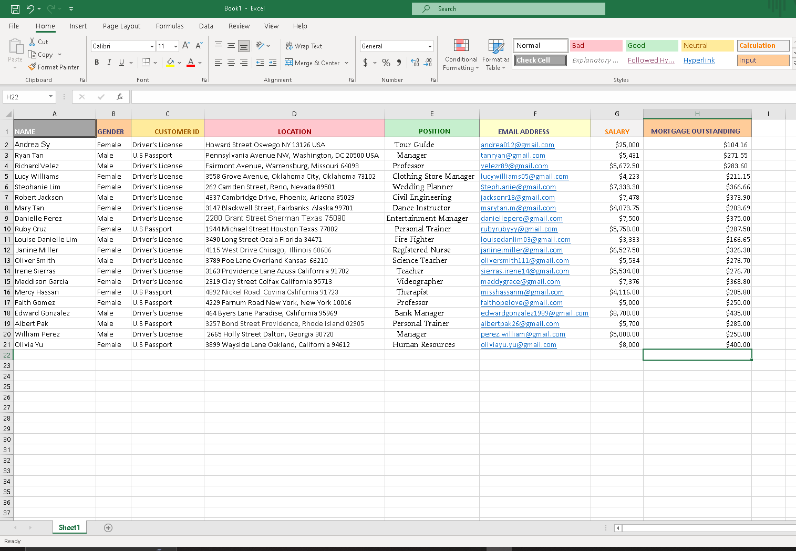The width and height of the screenshot is (796, 551).
Task: Apply the Neutral cell style
Action: [708, 46]
